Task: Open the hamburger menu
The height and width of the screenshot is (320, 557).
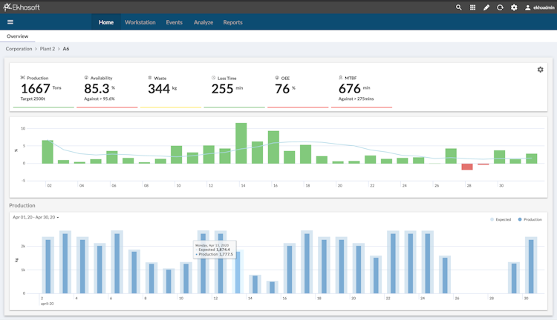Action: 10,22
